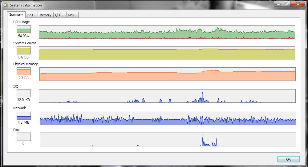Image resolution: width=308 pixels, height=167 pixels.
Task: Click the 2.7 GB memory value
Action: coord(24,78)
